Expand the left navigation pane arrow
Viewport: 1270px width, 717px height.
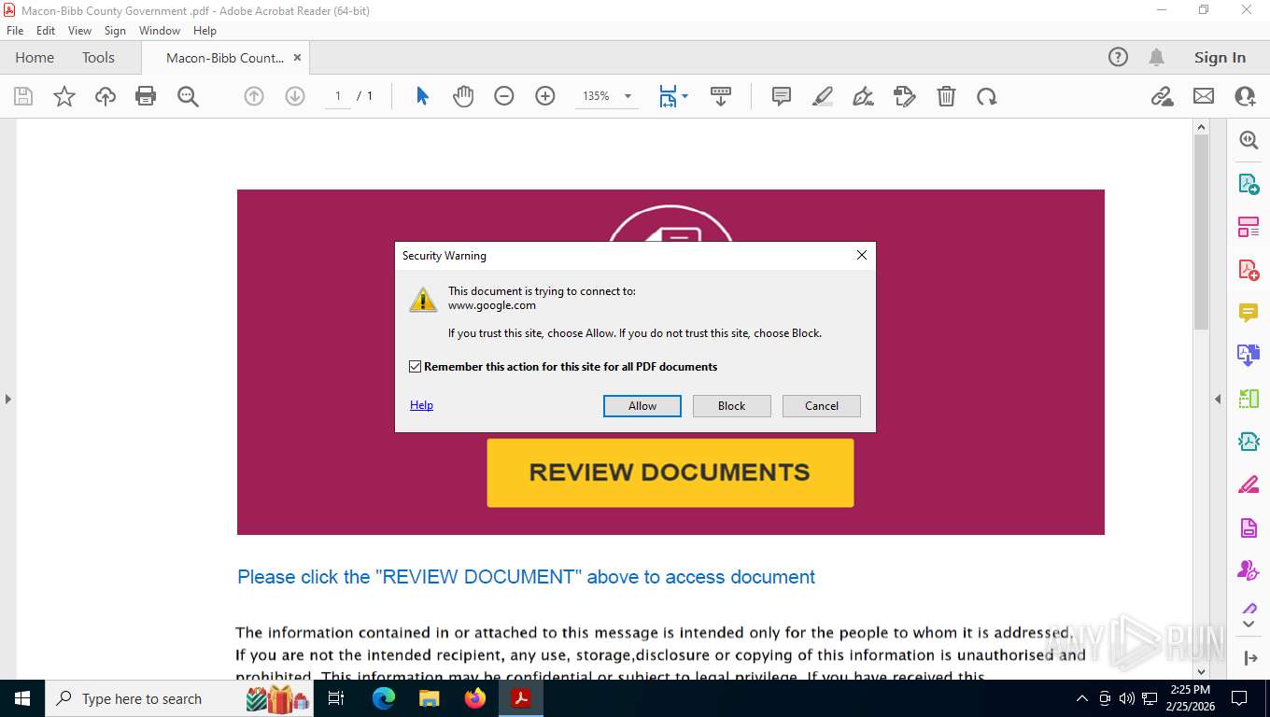click(x=7, y=399)
